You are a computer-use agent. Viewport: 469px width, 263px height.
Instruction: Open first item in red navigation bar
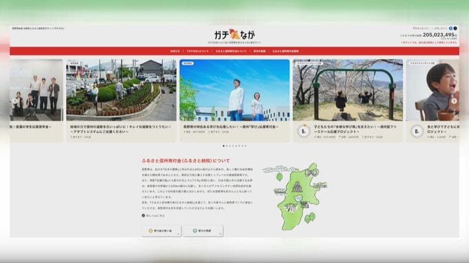175,51
